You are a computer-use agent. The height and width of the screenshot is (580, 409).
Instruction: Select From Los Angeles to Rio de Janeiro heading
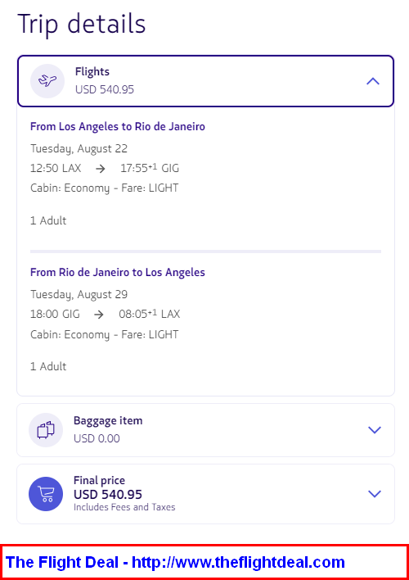pyautogui.click(x=118, y=126)
